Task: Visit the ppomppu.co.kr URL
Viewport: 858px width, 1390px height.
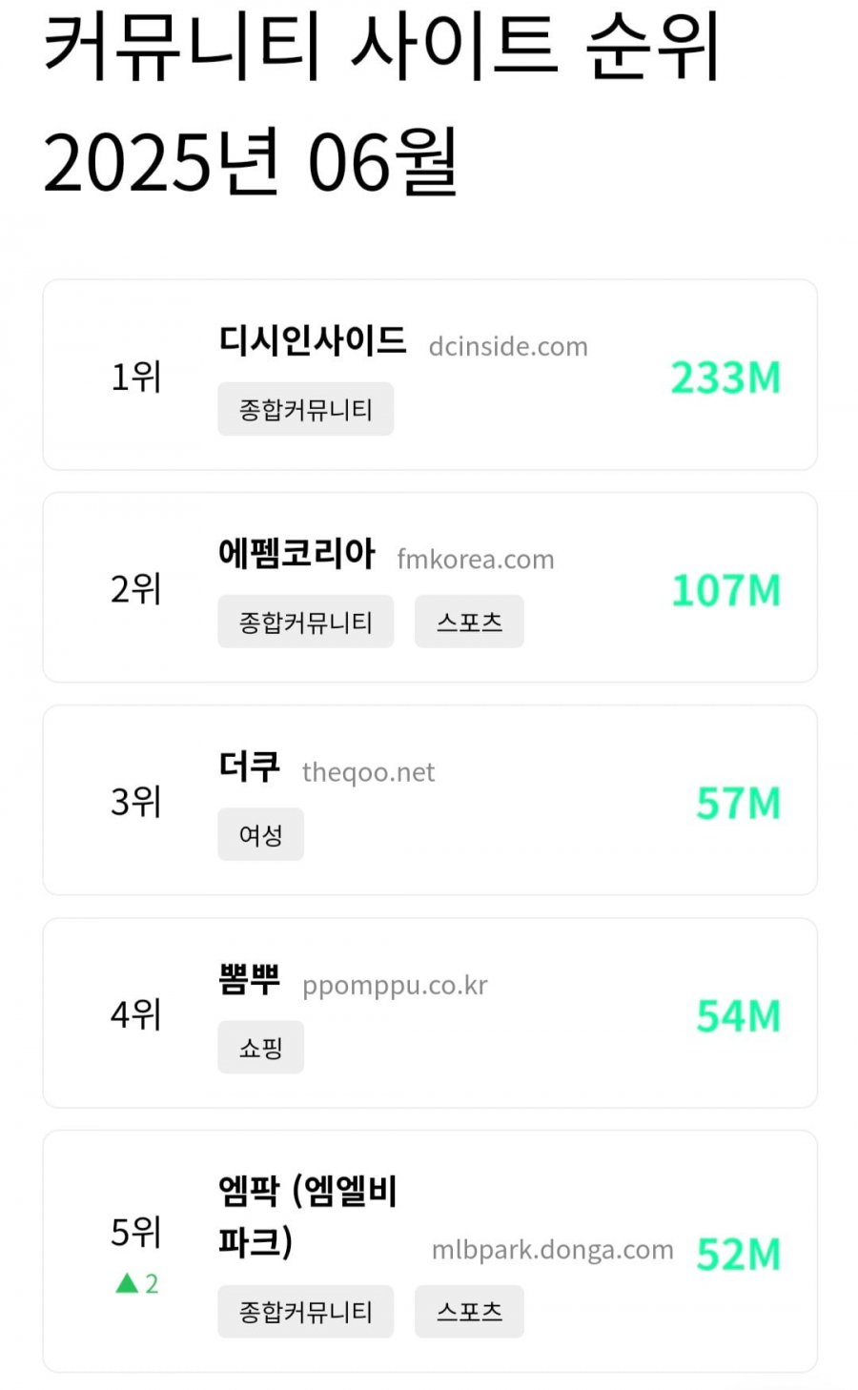Action: click(x=395, y=985)
